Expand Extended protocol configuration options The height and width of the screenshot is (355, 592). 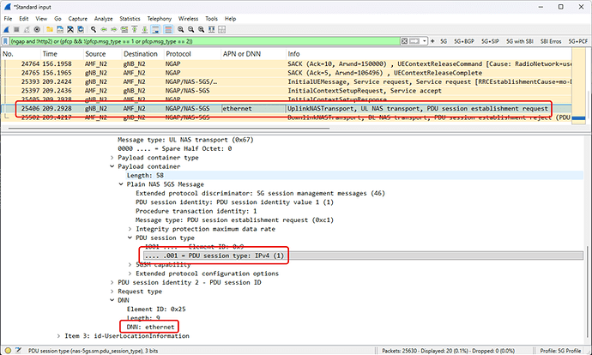point(129,273)
